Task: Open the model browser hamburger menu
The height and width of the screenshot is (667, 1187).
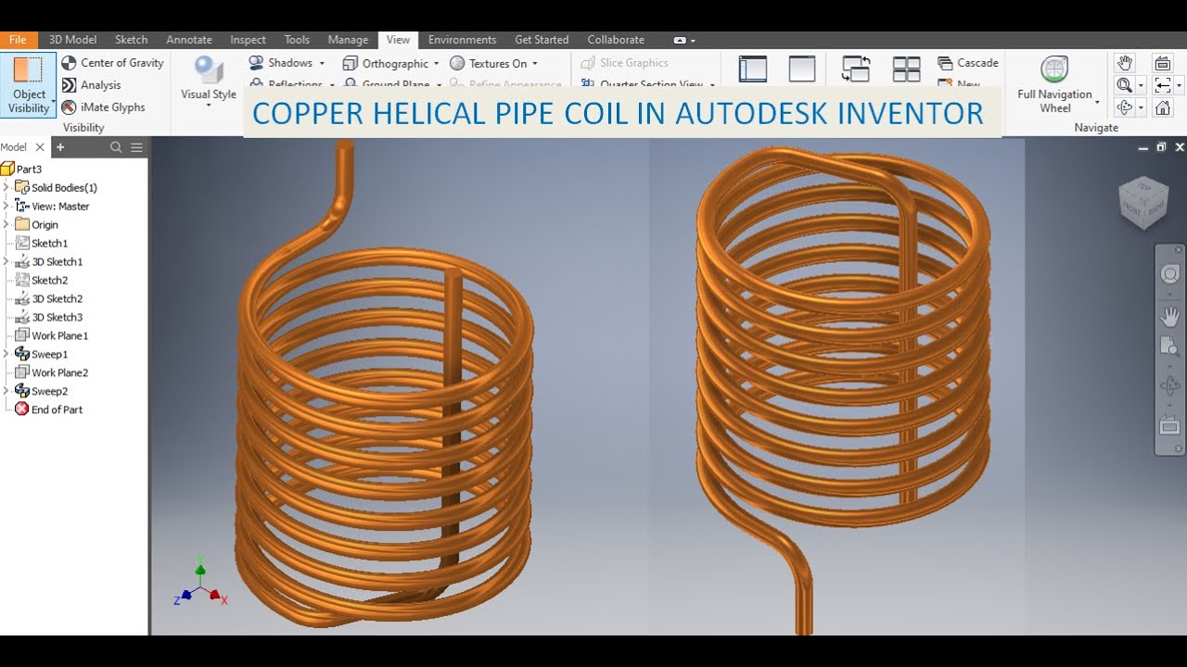Action: coord(136,147)
